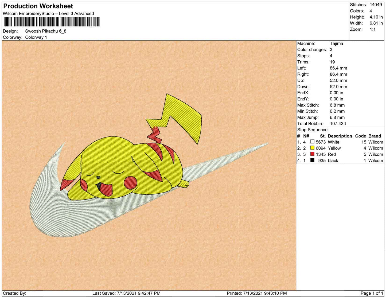Click the Code column header
Viewport: 386px width, 297px height.
pyautogui.click(x=360, y=136)
